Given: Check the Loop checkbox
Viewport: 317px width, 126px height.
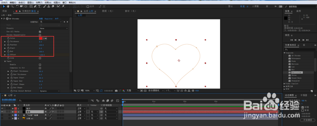Looking at the screenshot, I should pos(40,58).
